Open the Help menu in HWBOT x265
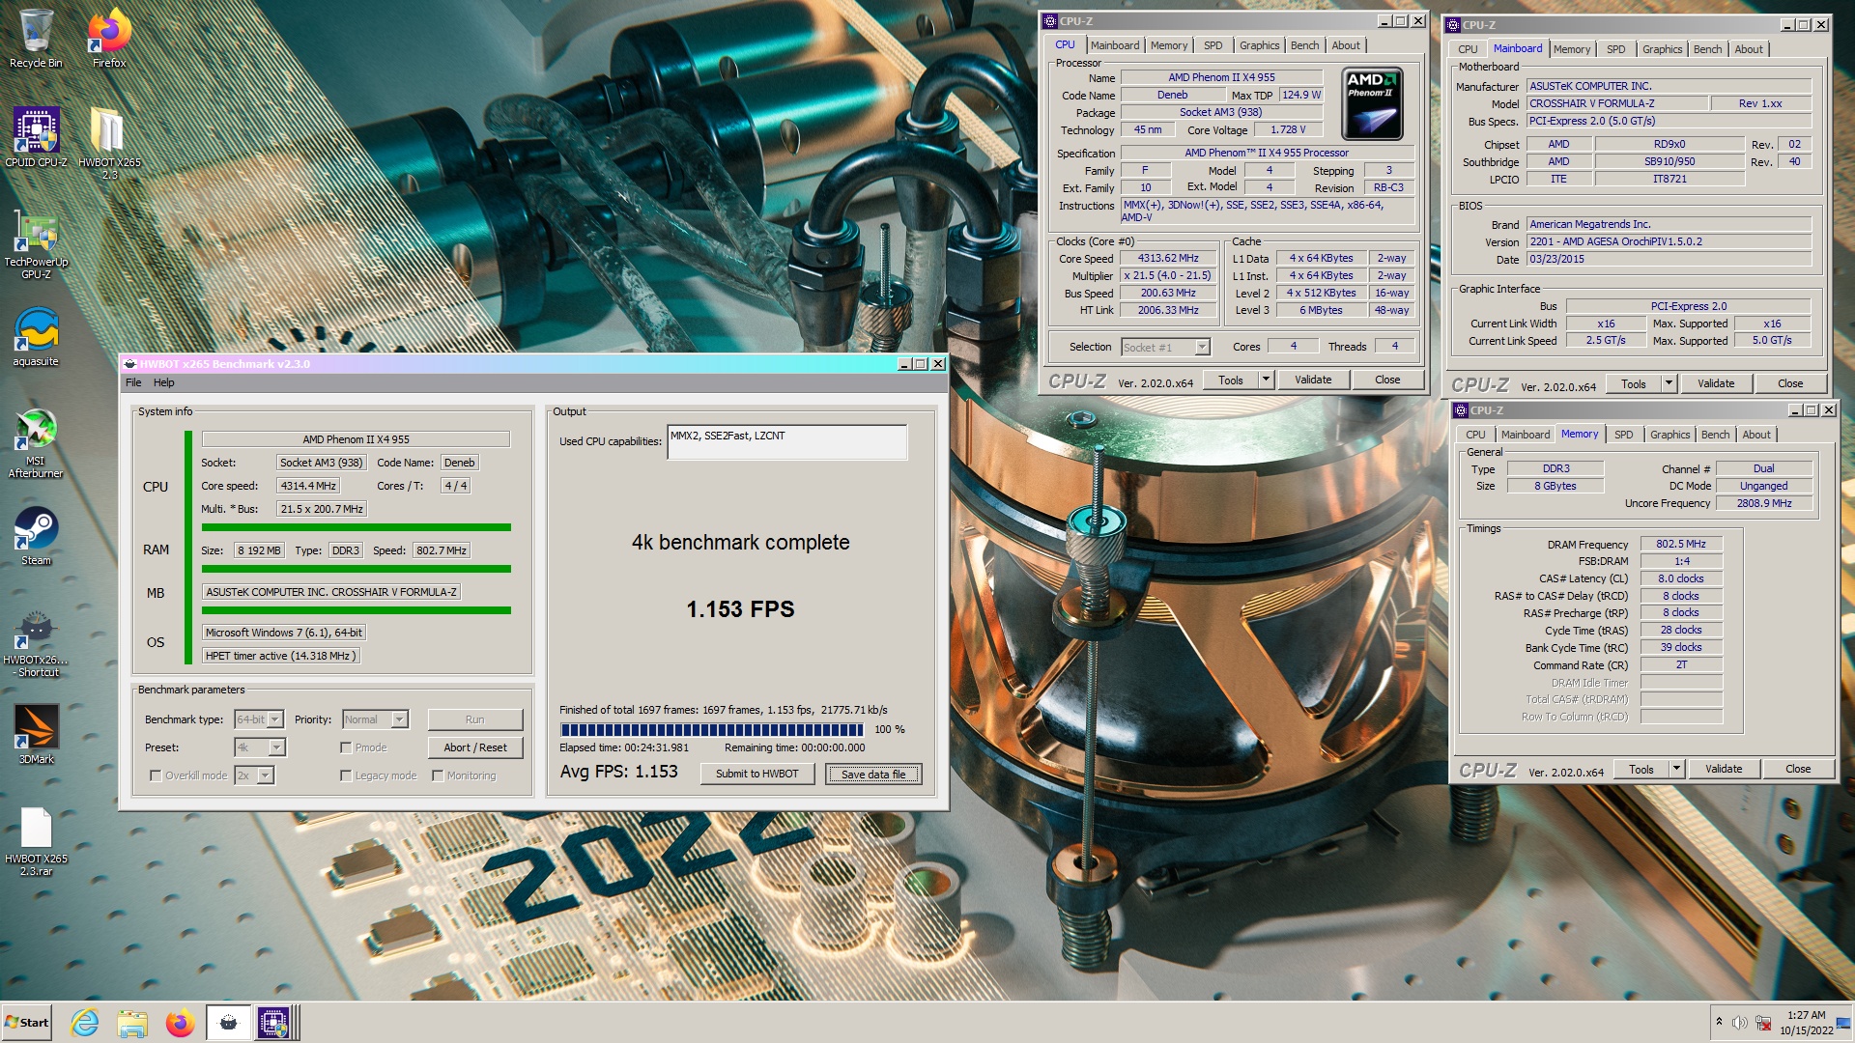Screen dimensions: 1855x1043 pyautogui.click(x=164, y=382)
